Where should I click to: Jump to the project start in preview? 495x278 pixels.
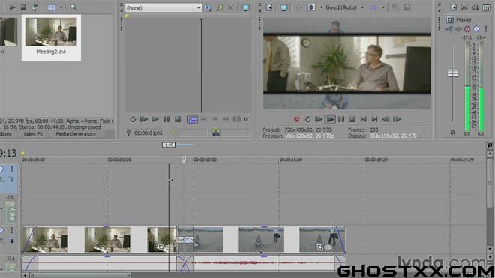tap(363, 119)
